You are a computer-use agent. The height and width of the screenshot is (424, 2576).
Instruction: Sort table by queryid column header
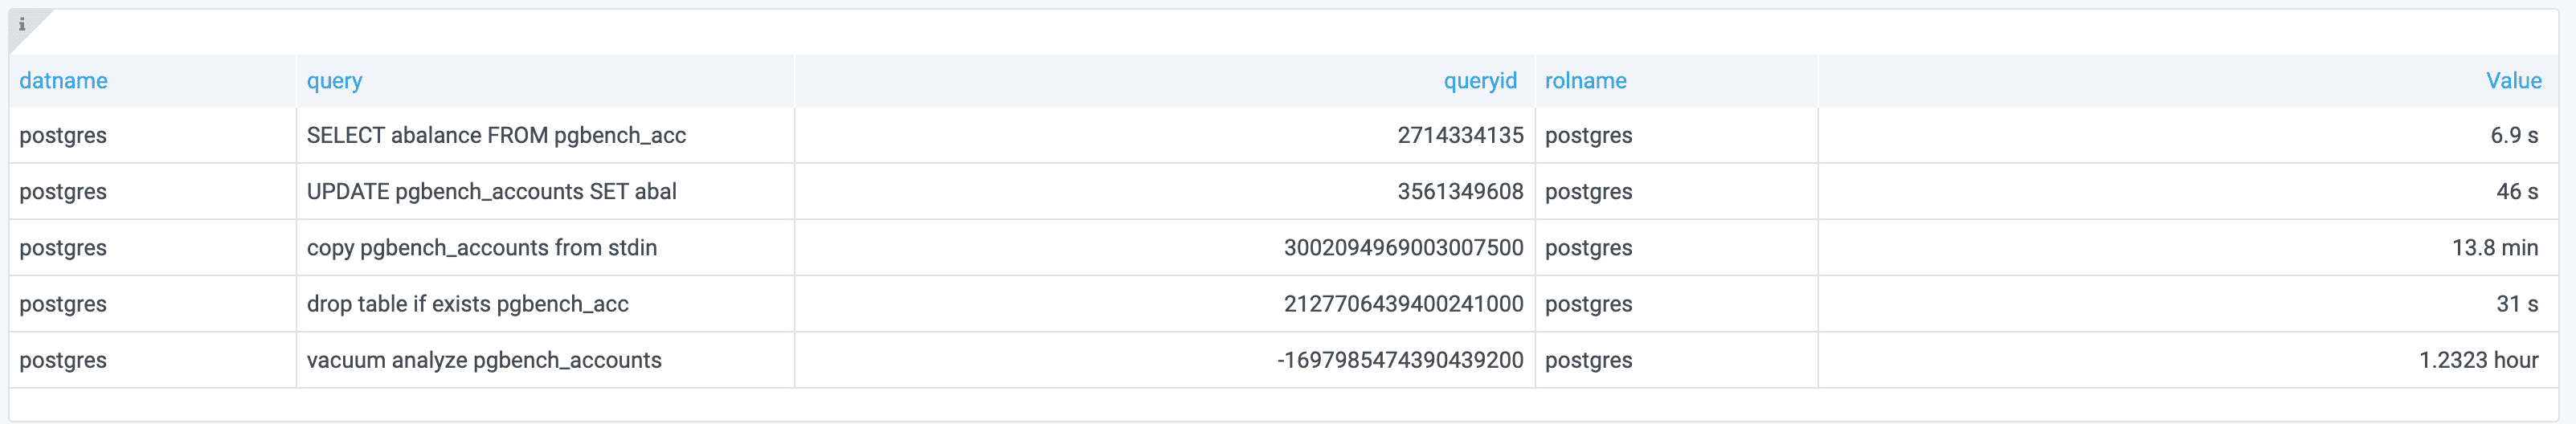point(1479,81)
